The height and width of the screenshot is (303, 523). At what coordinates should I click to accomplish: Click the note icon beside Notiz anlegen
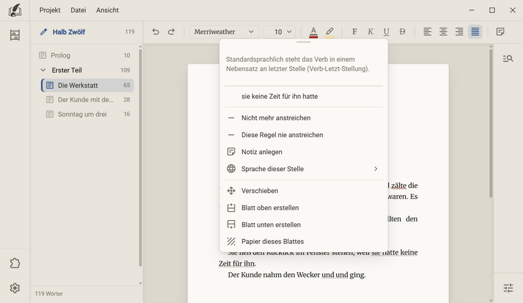[231, 152]
